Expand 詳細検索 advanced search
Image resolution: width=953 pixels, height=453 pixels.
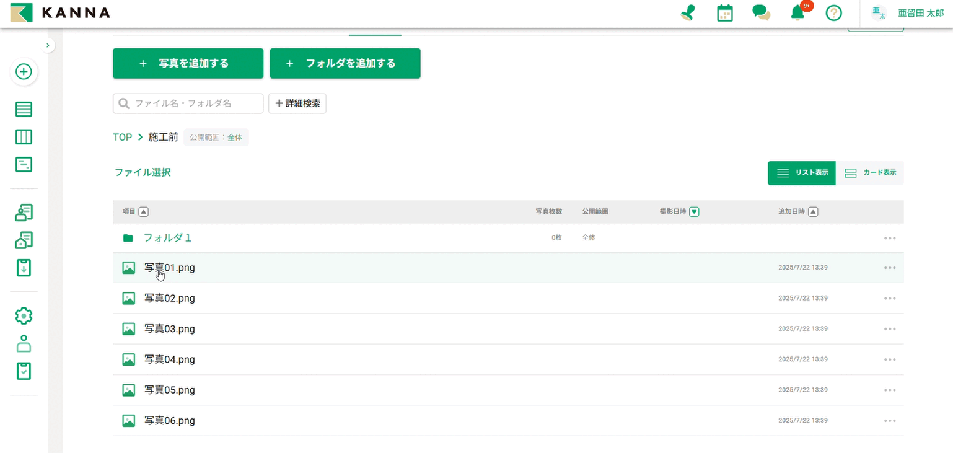(297, 103)
